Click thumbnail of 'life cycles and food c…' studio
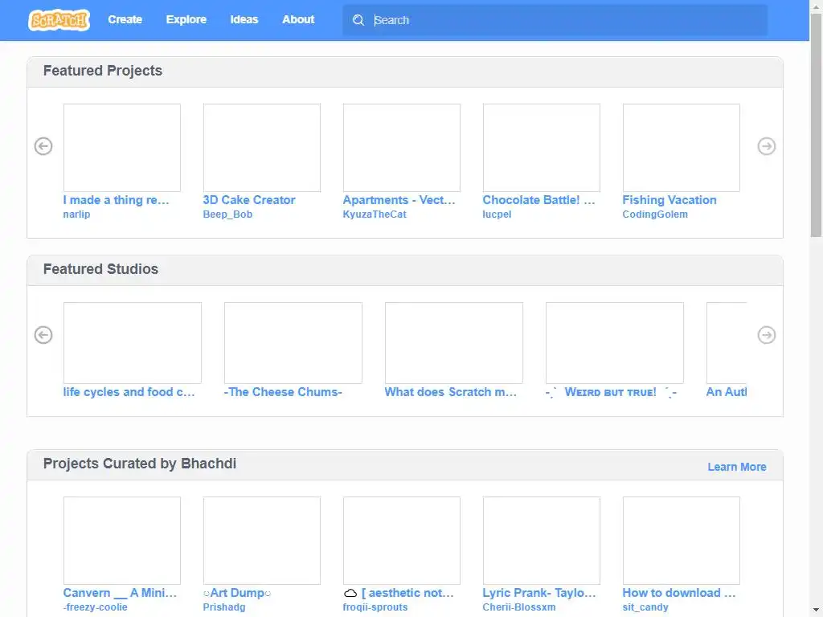Screen dimensions: 823x617 [x=133, y=342]
